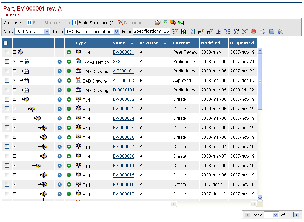
Task: Click the green plus icon on the EV-000001 row
Action: click(x=69, y=52)
